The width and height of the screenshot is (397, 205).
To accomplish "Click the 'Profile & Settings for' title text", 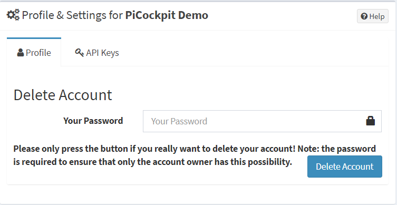I will pyautogui.click(x=73, y=15).
